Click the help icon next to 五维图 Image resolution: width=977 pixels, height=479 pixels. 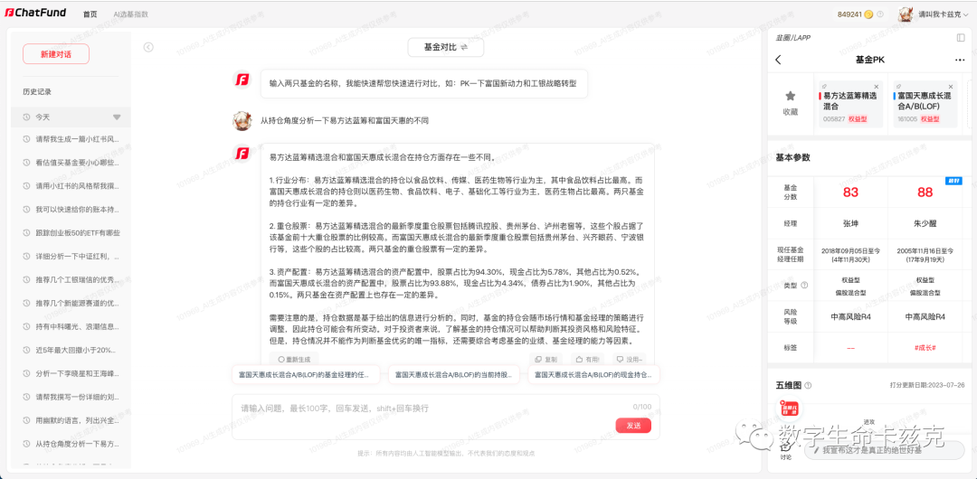click(x=808, y=386)
